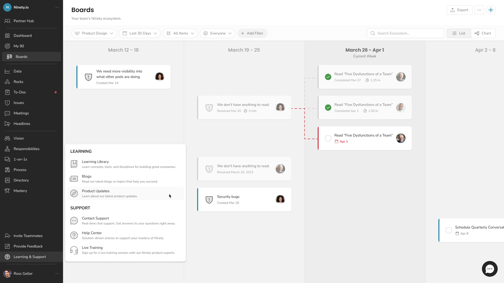Viewport: 504px width, 283px height.
Task: Expand the Everyone people filter
Action: (x=217, y=33)
